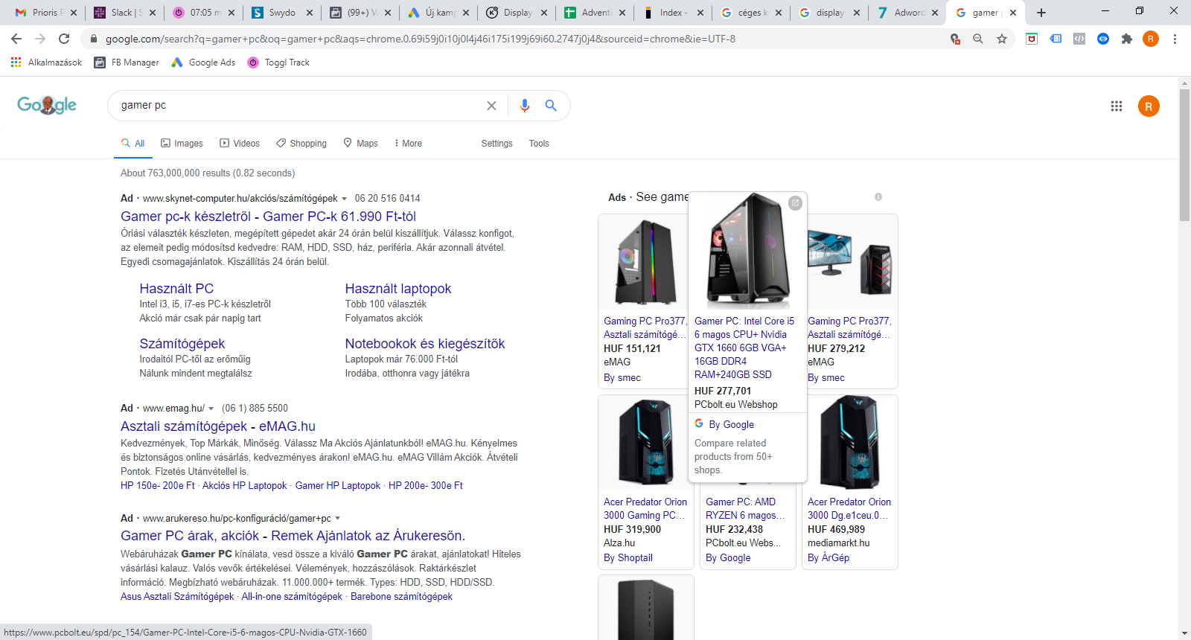Open Google account avatar on page
1191x640 pixels.
pyautogui.click(x=1149, y=106)
